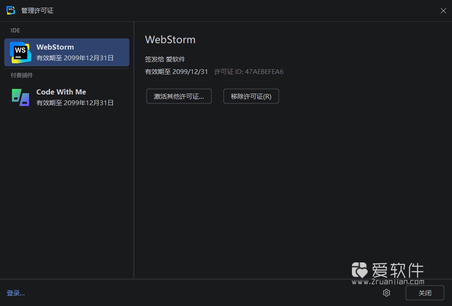This screenshot has height=306, width=452.
Task: Click the WebStorm heading in details panel
Action: tap(170, 39)
